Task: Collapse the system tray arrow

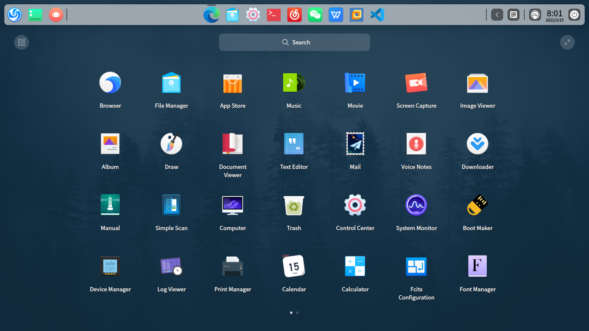Action: pyautogui.click(x=497, y=15)
